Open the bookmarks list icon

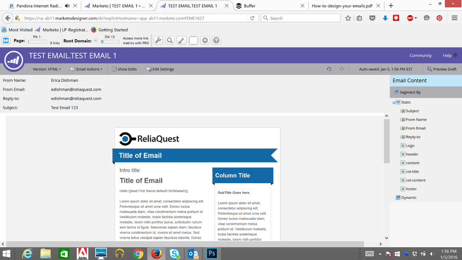click(359, 18)
